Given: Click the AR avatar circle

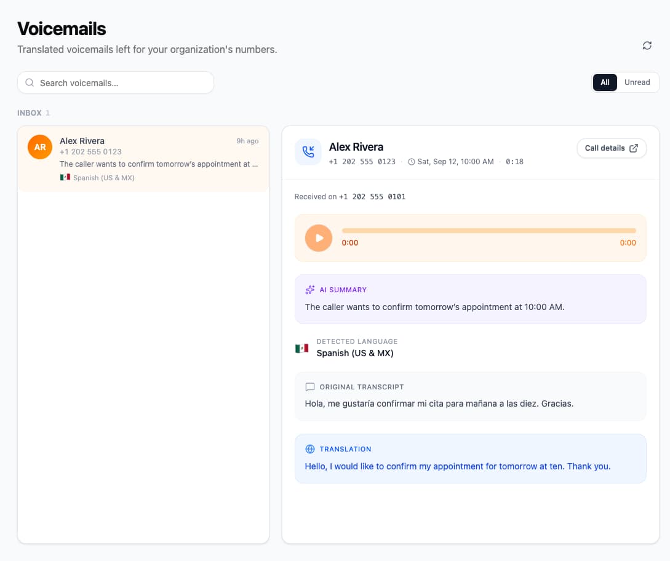Looking at the screenshot, I should click(40, 147).
